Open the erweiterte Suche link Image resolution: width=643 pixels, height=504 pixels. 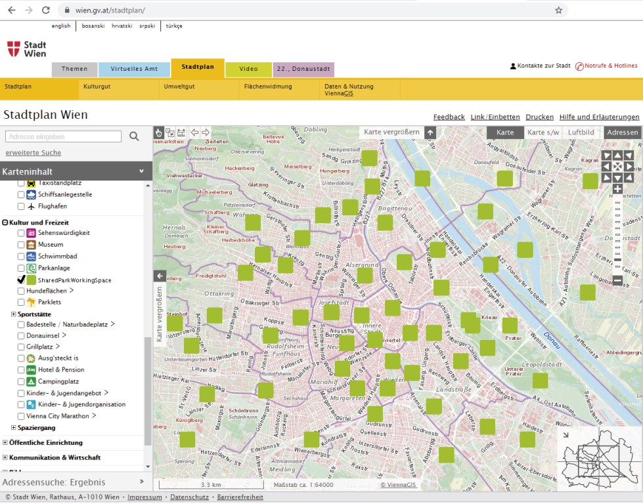coord(33,153)
